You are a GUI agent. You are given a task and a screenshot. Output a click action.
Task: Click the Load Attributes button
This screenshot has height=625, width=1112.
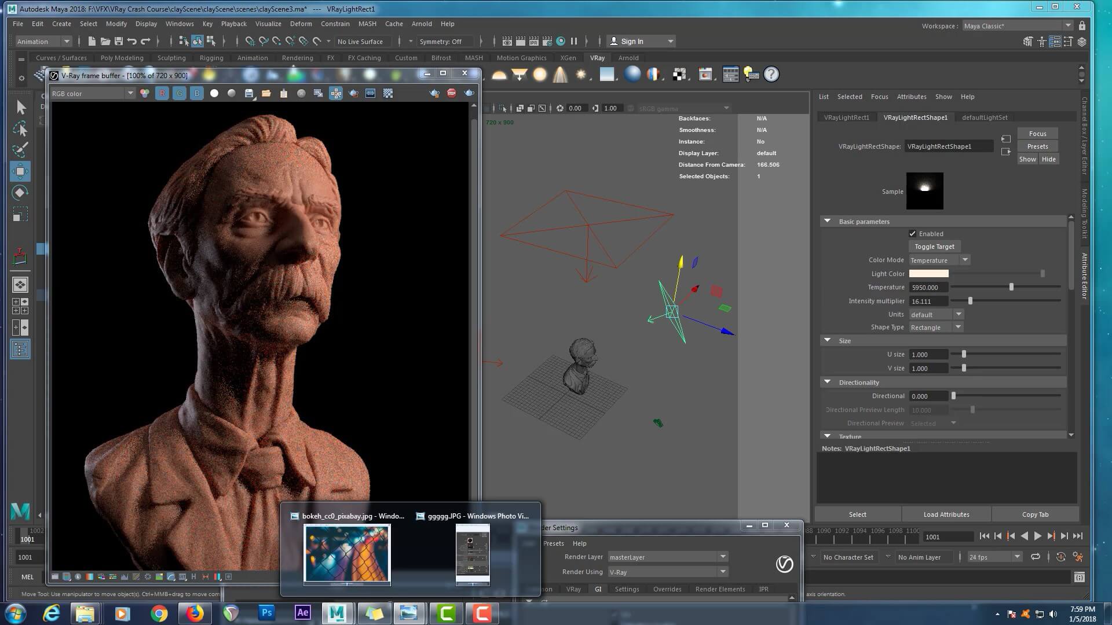(x=946, y=514)
